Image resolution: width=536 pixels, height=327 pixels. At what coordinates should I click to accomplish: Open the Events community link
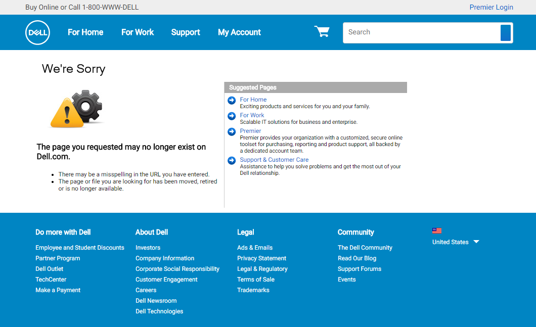[x=346, y=279]
